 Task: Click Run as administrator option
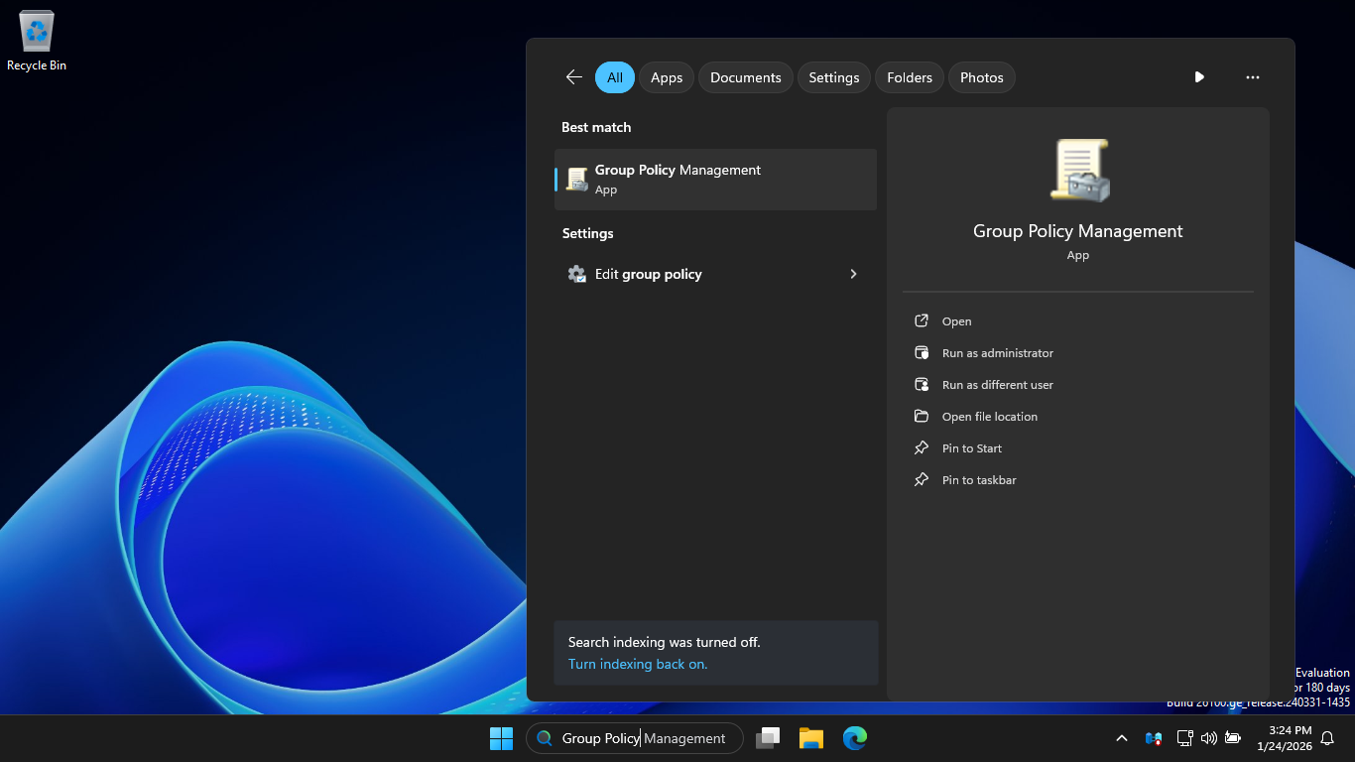tap(997, 353)
